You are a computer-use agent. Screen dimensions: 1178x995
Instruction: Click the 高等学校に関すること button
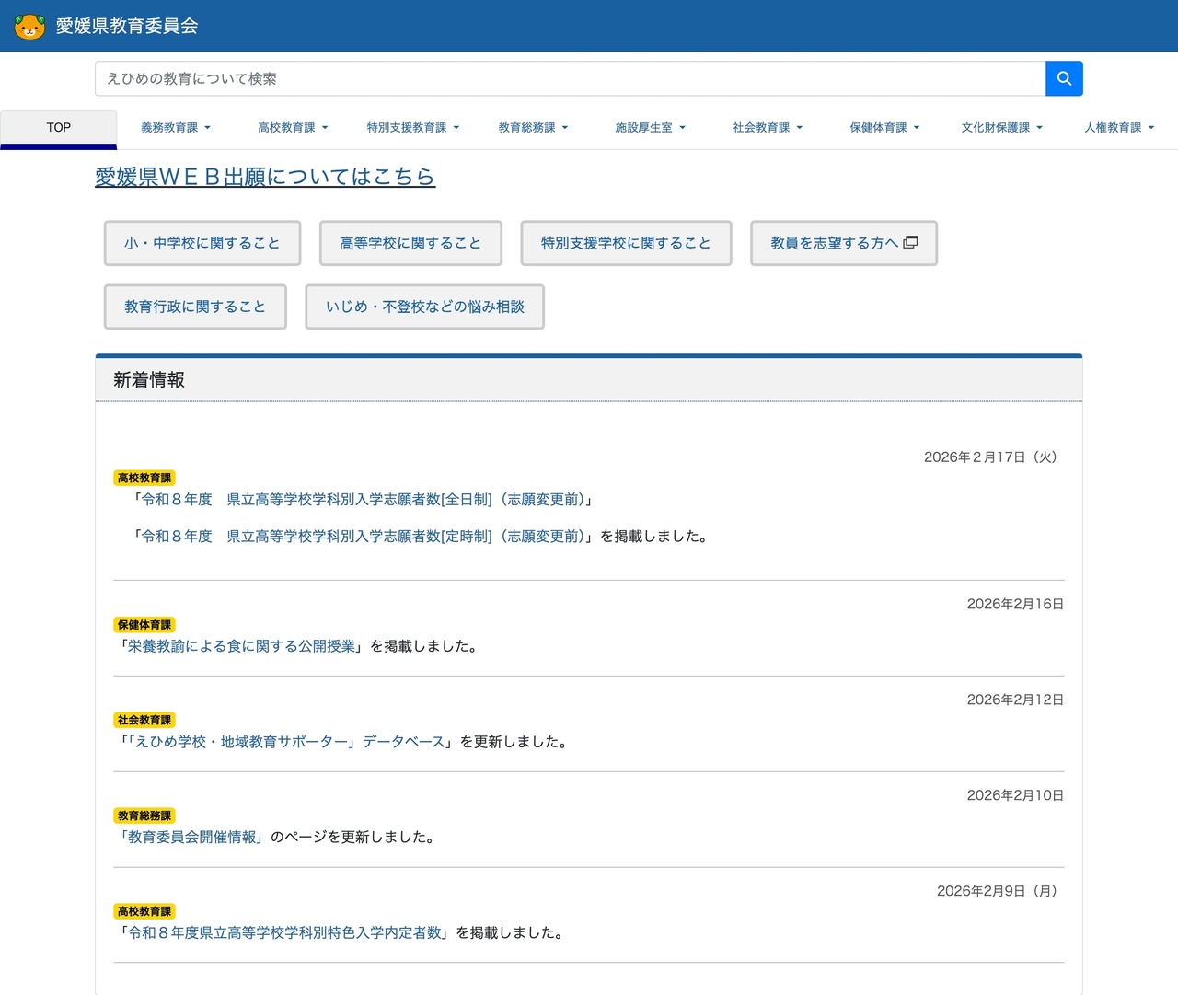(x=410, y=242)
